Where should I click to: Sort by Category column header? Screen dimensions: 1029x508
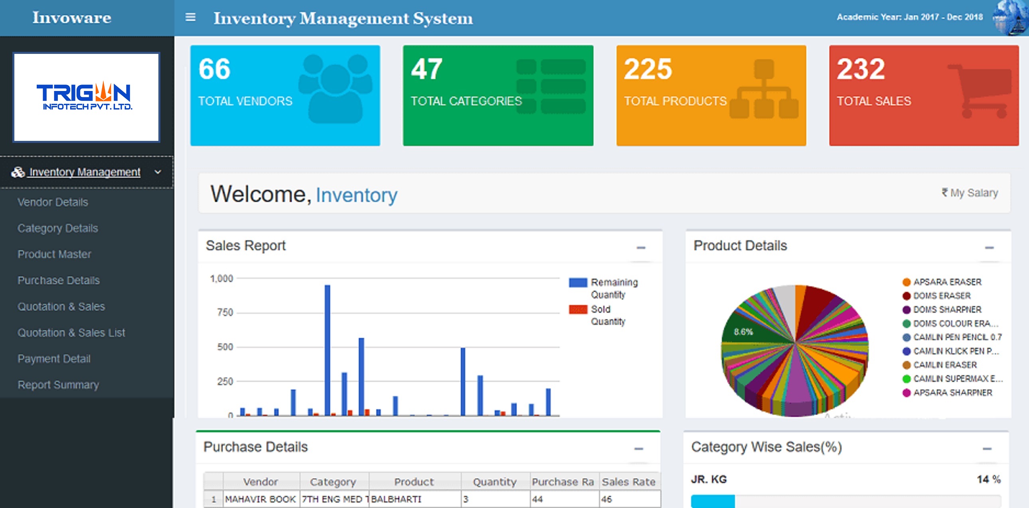334,482
